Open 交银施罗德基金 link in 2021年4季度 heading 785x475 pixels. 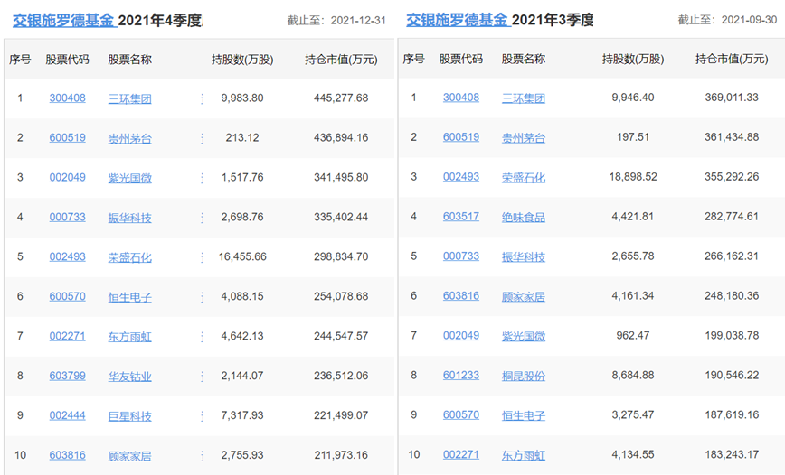pyautogui.click(x=65, y=21)
